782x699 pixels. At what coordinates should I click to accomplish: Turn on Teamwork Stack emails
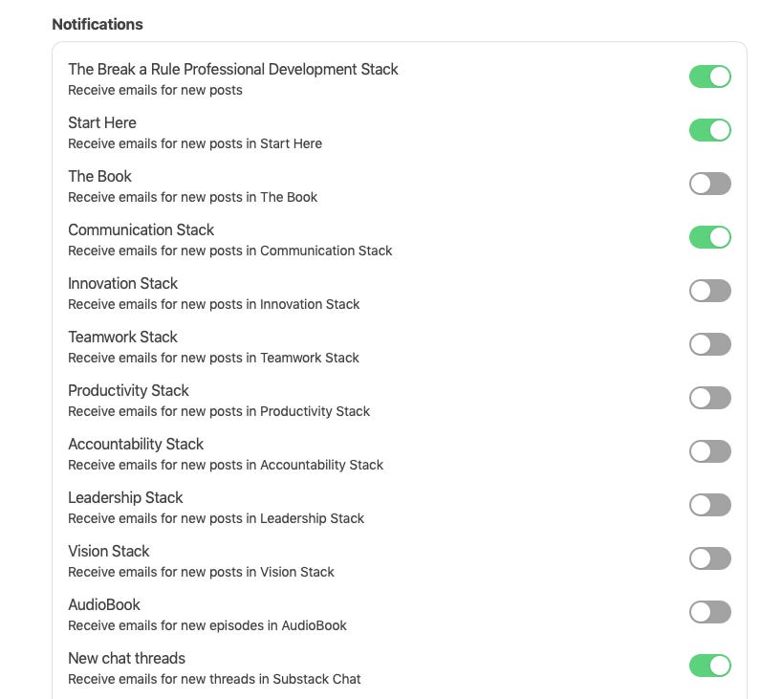pyautogui.click(x=709, y=344)
